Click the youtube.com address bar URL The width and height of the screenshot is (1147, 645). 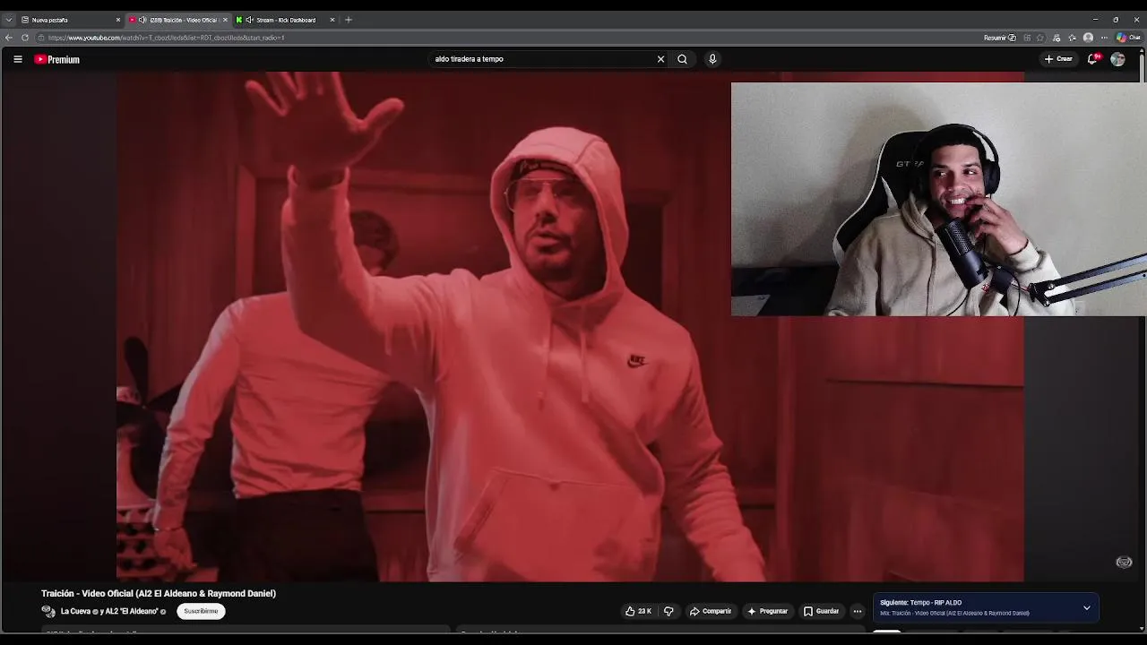point(166,38)
